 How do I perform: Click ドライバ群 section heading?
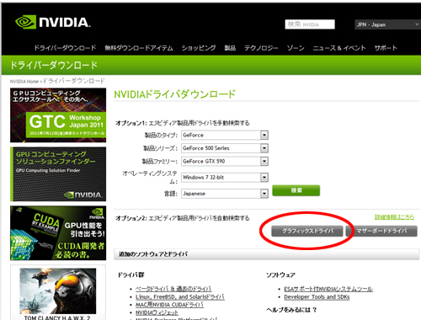[131, 275]
